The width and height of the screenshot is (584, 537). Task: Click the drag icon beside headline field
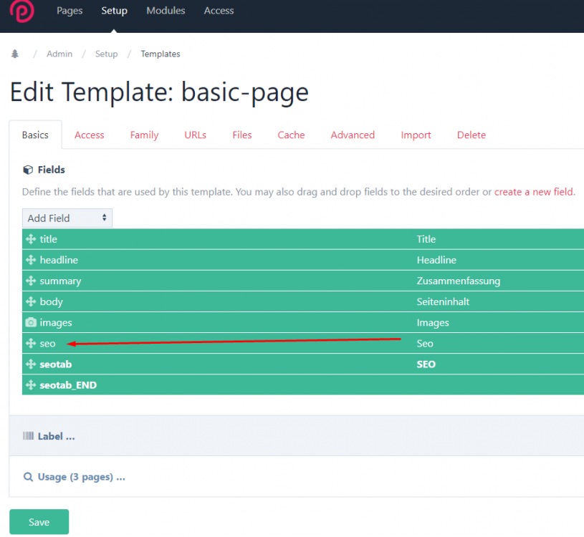pos(30,260)
